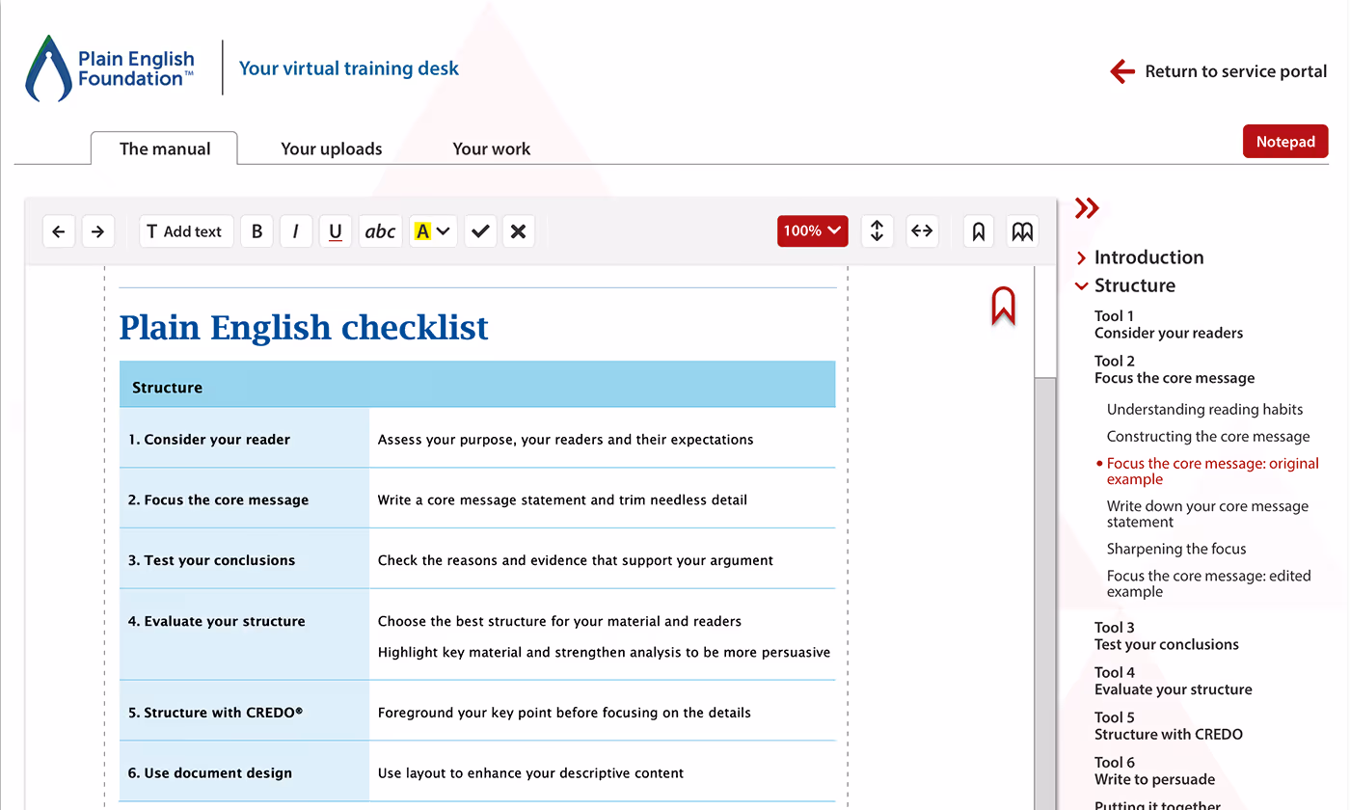1350x810 pixels.
Task: Open Tool 1 Consider your readers
Action: click(x=1169, y=325)
